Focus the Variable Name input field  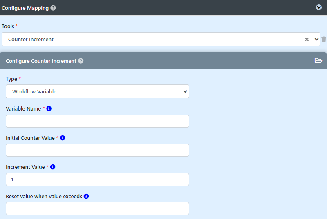tap(97, 121)
